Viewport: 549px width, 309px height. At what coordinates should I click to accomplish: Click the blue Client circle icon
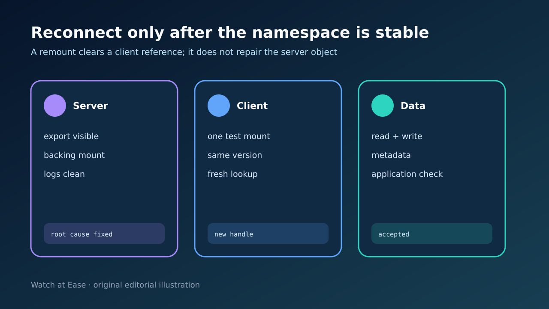[219, 106]
